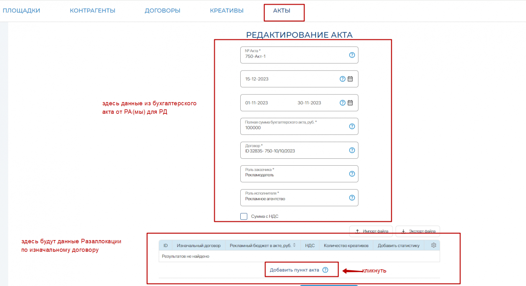Open the АКТЫ tab
This screenshot has width=526, height=286.
point(282,11)
